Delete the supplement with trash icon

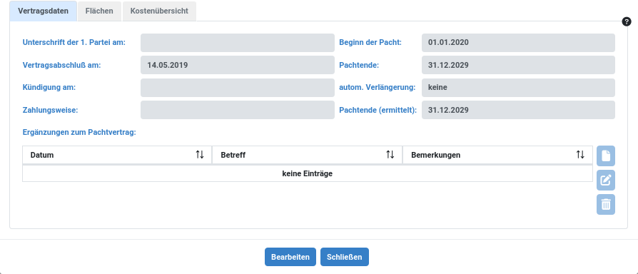point(606,205)
